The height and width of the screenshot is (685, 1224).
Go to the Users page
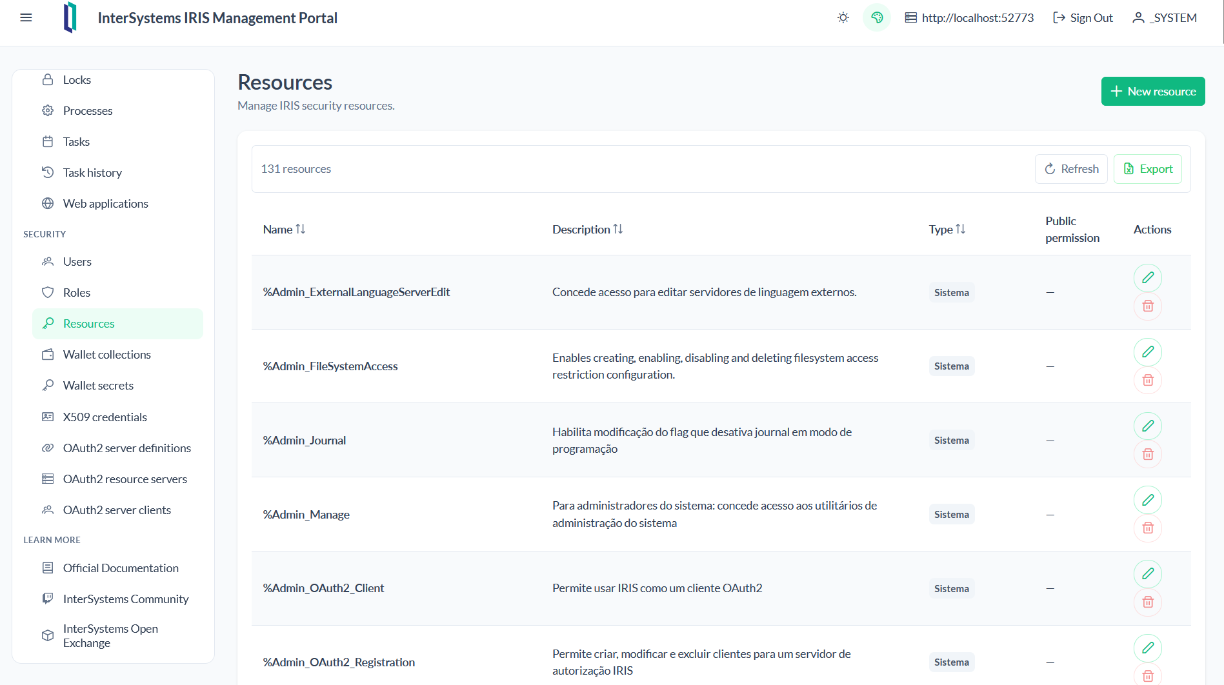tap(117, 262)
